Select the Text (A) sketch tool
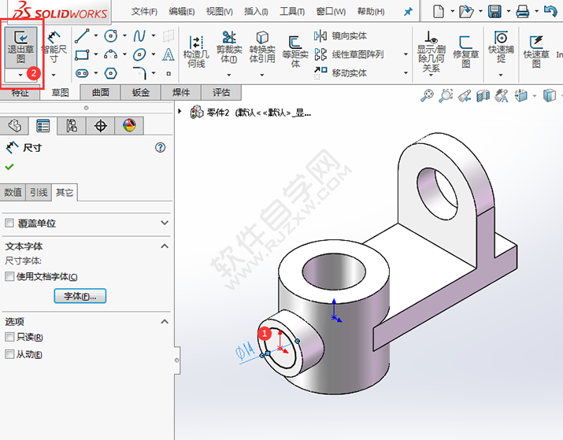This screenshot has width=563, height=440. point(168,54)
